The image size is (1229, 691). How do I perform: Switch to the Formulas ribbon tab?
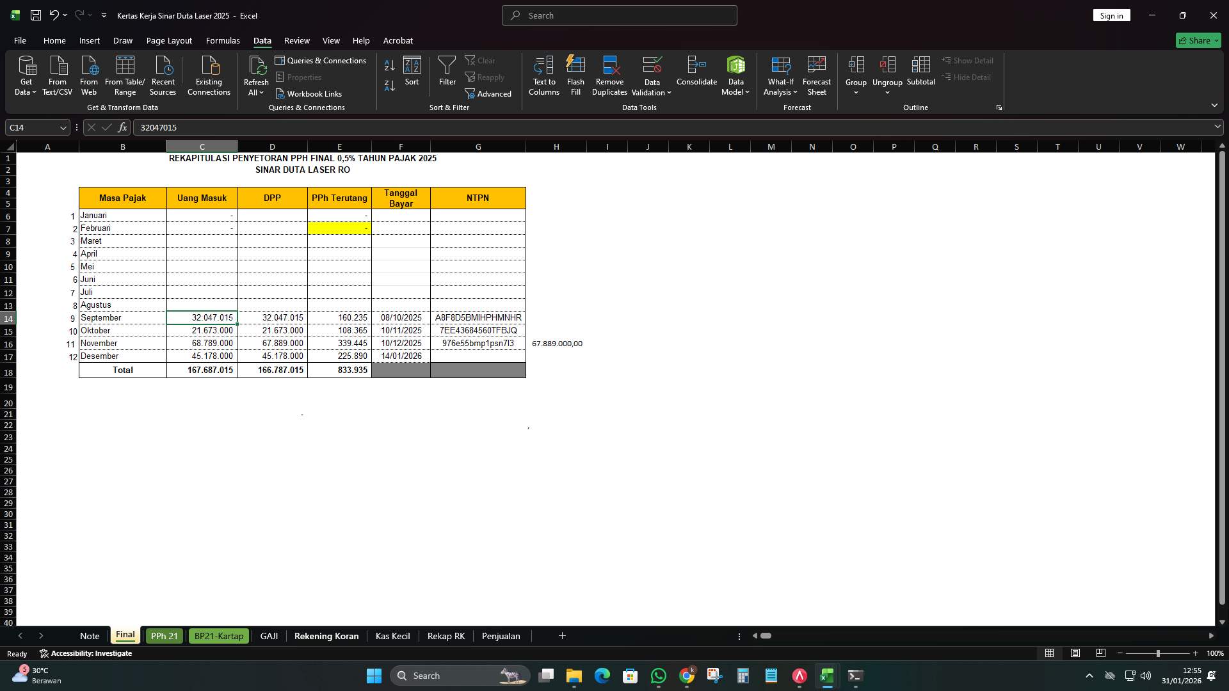point(222,40)
